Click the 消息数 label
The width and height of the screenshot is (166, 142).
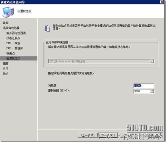tap(53, 85)
